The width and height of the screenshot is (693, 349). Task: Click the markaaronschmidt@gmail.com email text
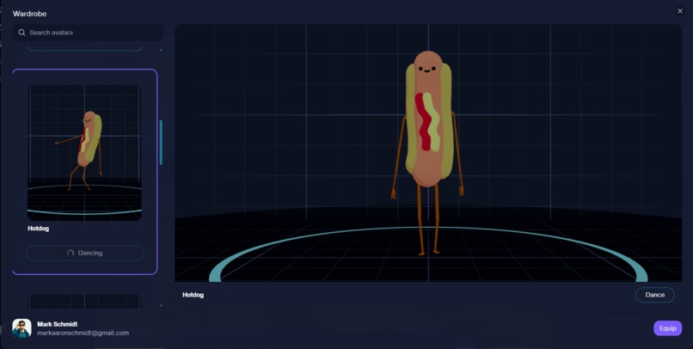(83, 333)
